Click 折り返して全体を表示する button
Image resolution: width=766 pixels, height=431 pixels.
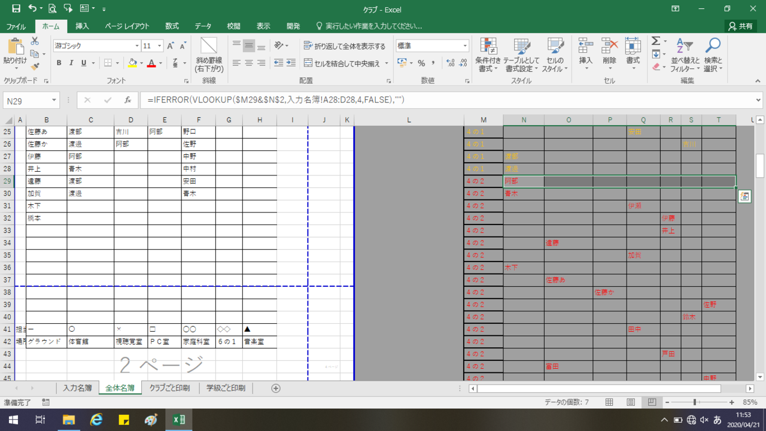click(x=345, y=45)
